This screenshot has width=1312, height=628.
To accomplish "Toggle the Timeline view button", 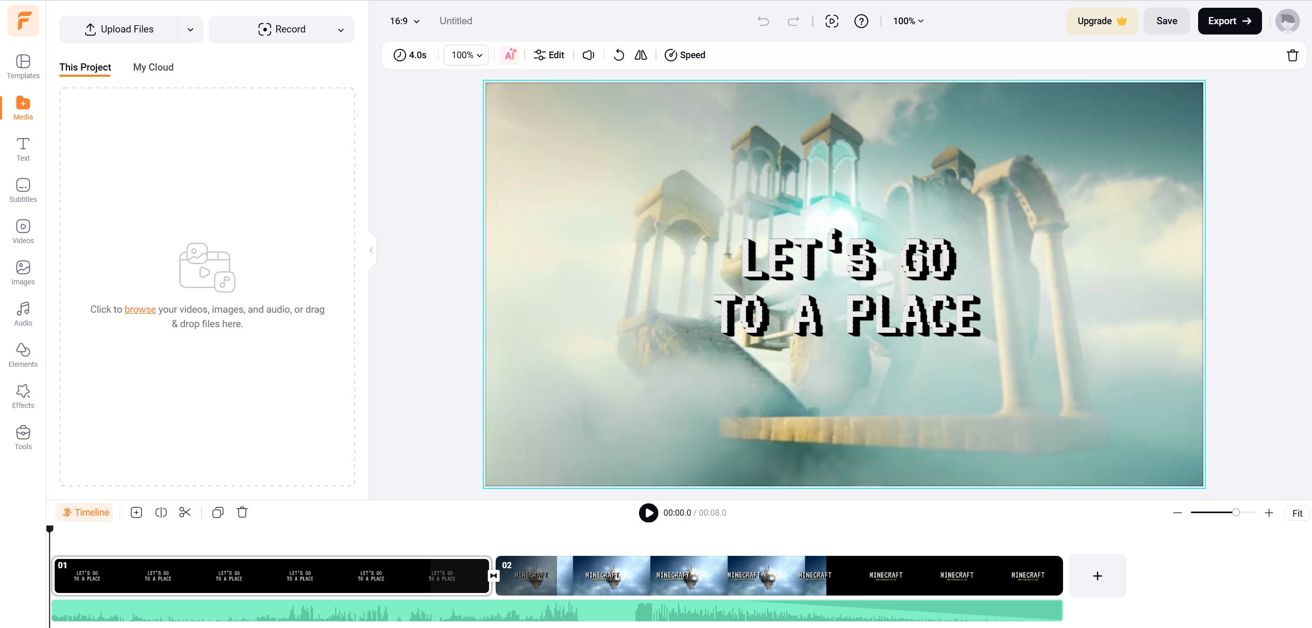I will [x=86, y=512].
